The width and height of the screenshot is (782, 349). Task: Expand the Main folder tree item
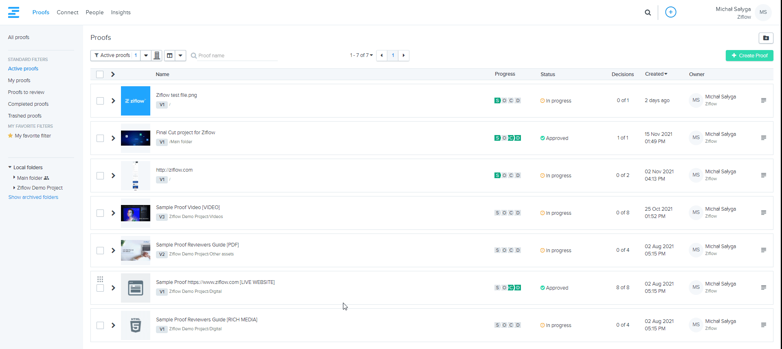[x=14, y=178]
